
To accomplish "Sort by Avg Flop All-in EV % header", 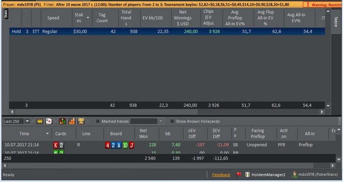I will click(266, 18).
